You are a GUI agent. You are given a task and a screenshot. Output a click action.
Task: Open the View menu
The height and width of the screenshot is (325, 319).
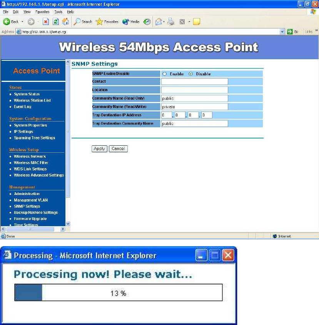[x=27, y=12]
